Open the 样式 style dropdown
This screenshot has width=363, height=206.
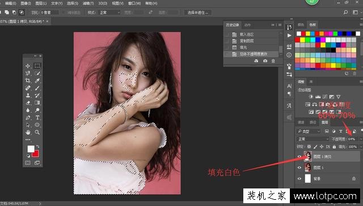(109, 12)
